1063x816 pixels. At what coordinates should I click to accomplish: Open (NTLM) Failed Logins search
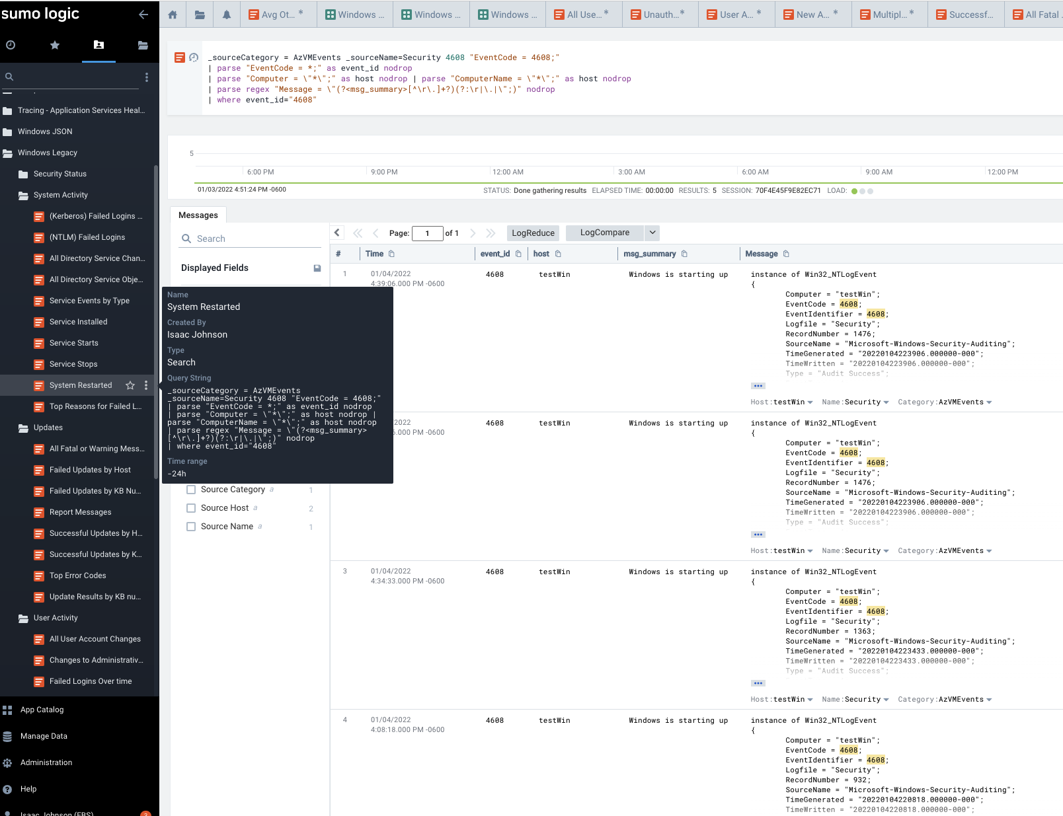pyautogui.click(x=87, y=237)
